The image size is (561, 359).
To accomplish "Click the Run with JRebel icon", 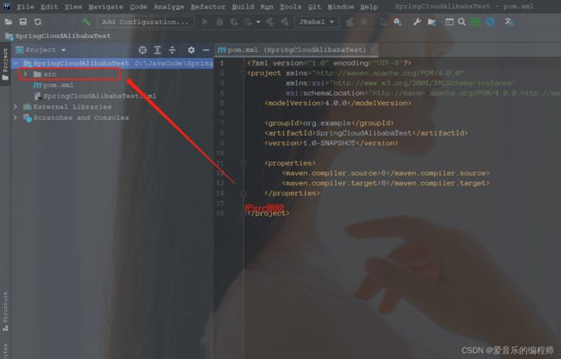I will pyautogui.click(x=270, y=22).
